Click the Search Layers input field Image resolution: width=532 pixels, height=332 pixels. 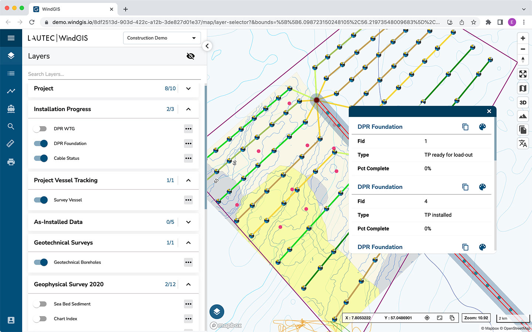click(x=115, y=74)
